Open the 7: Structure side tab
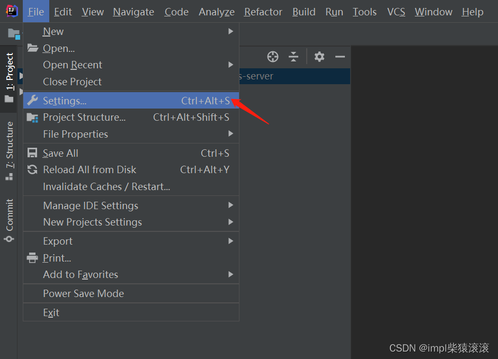The image size is (498, 359). coord(9,151)
